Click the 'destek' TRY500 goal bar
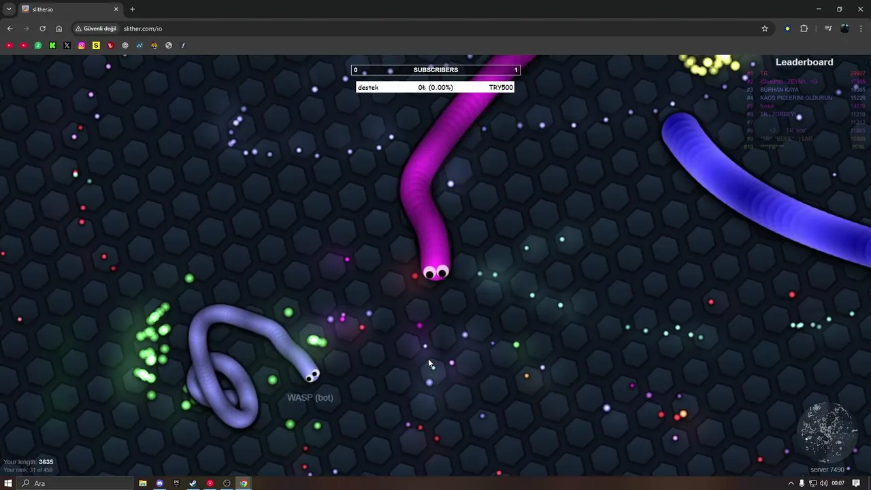The width and height of the screenshot is (871, 490). tap(435, 87)
